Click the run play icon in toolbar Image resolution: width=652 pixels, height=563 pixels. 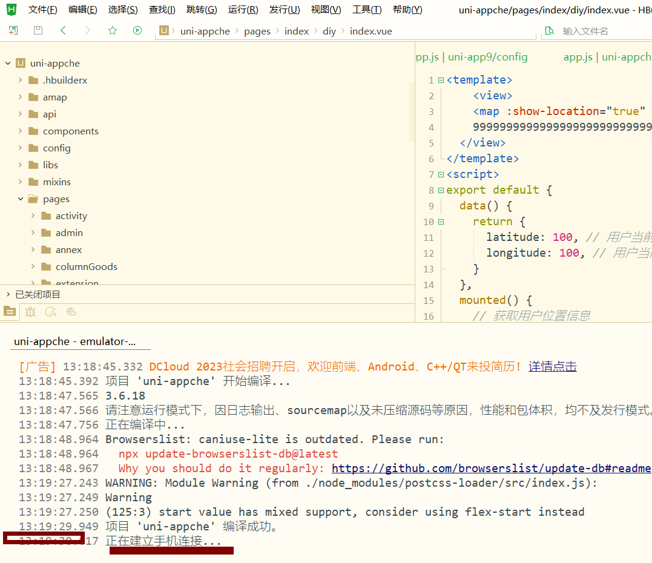(137, 30)
